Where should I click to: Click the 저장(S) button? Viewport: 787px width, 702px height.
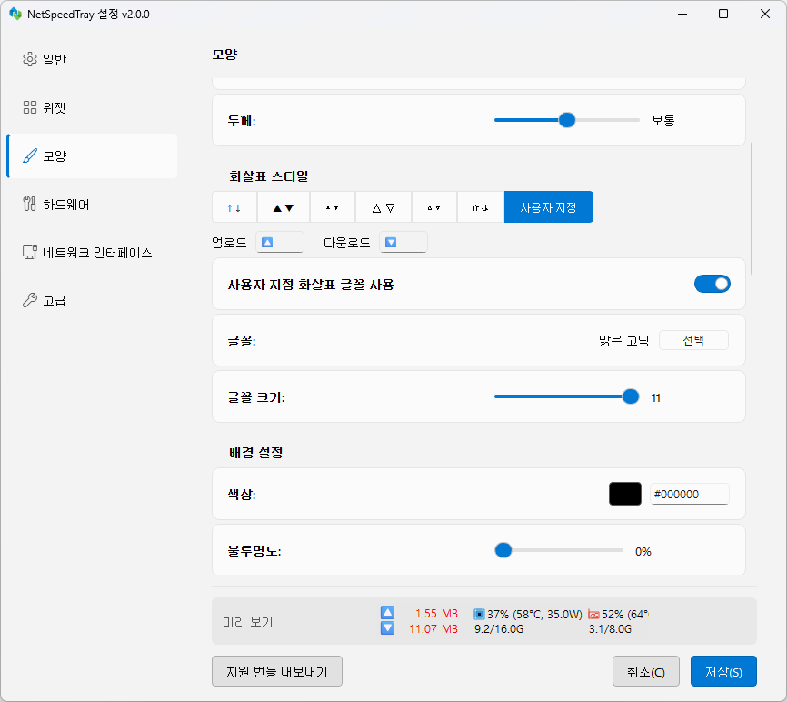click(x=723, y=671)
